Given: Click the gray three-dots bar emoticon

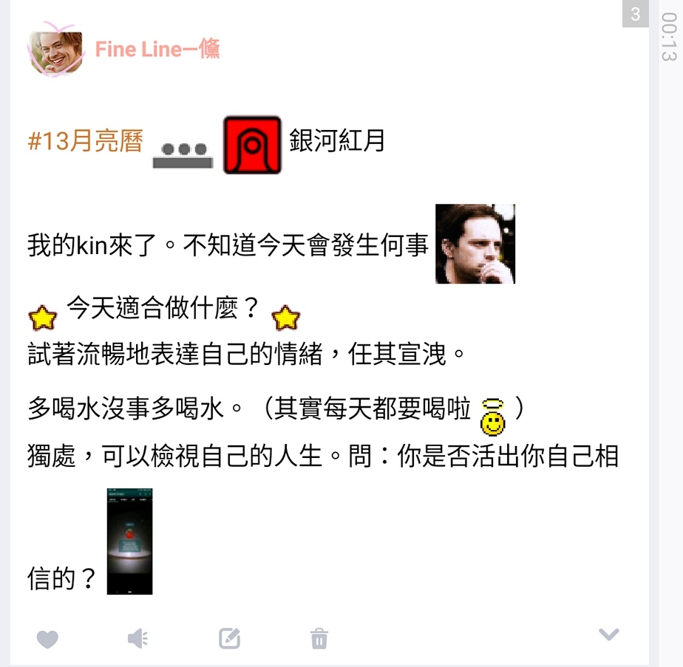Looking at the screenshot, I should [x=183, y=155].
